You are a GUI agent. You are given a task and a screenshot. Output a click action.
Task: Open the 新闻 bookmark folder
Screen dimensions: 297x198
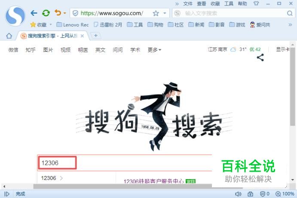(x=196, y=25)
